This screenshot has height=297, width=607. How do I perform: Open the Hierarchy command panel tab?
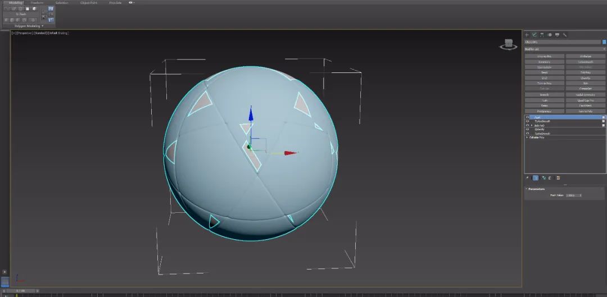tap(542, 35)
